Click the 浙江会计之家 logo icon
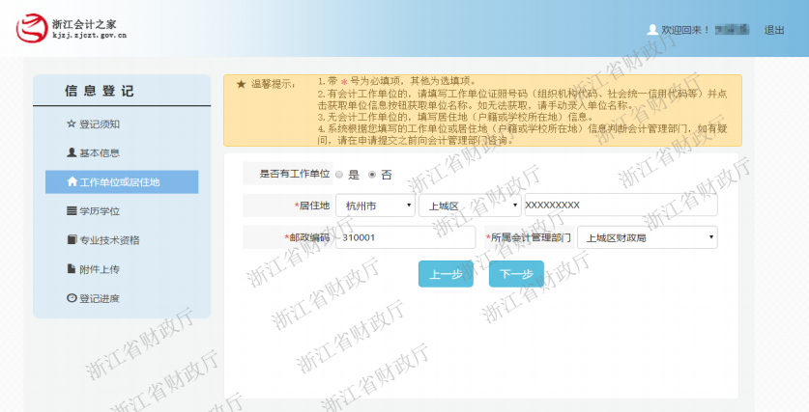The width and height of the screenshot is (809, 412). coord(31,29)
